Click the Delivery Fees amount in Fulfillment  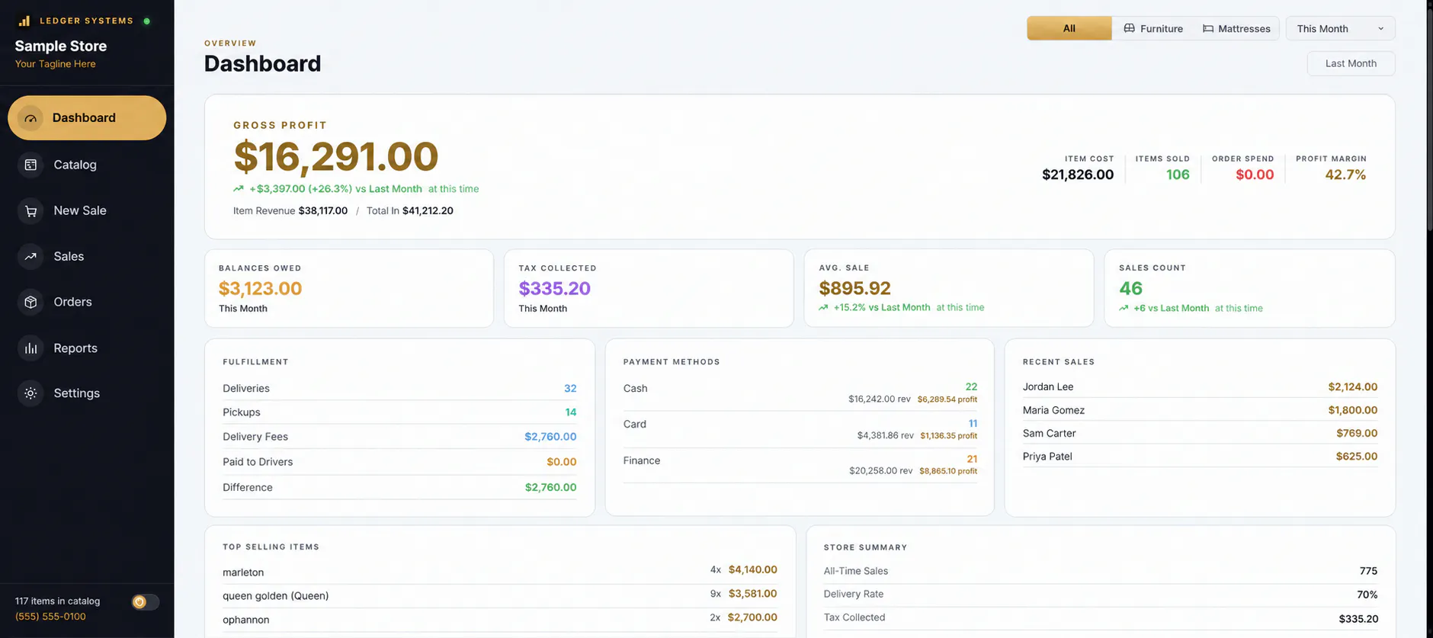pyautogui.click(x=550, y=437)
